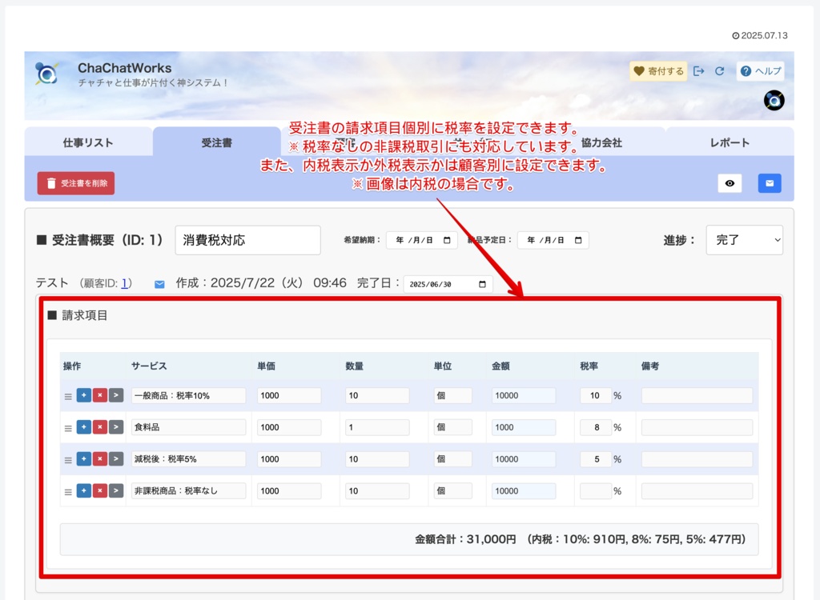Add a new row below 食料品 with the plus icon
Image resolution: width=820 pixels, height=600 pixels.
(x=84, y=426)
